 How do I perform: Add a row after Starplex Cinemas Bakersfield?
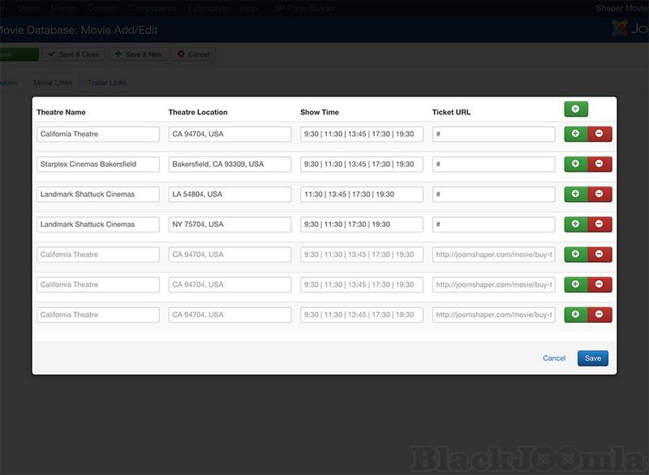(576, 164)
